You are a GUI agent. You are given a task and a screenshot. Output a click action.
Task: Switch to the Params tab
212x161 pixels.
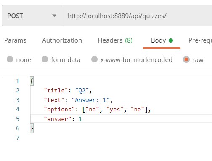15,40
